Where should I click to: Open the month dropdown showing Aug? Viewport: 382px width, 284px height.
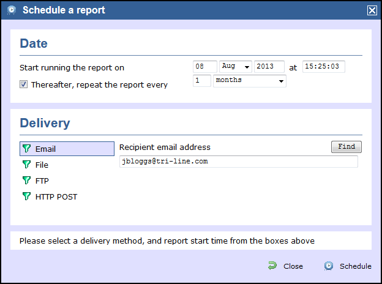236,67
